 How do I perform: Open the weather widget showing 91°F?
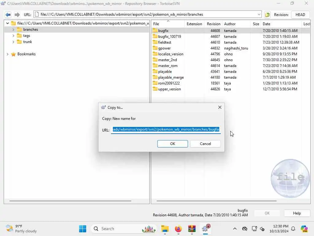[x=21, y=229]
